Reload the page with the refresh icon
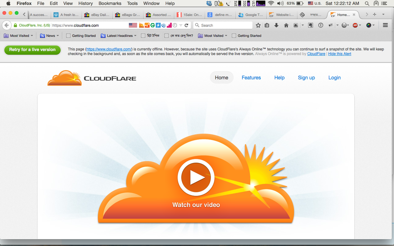The width and height of the screenshot is (394, 246). point(186,25)
